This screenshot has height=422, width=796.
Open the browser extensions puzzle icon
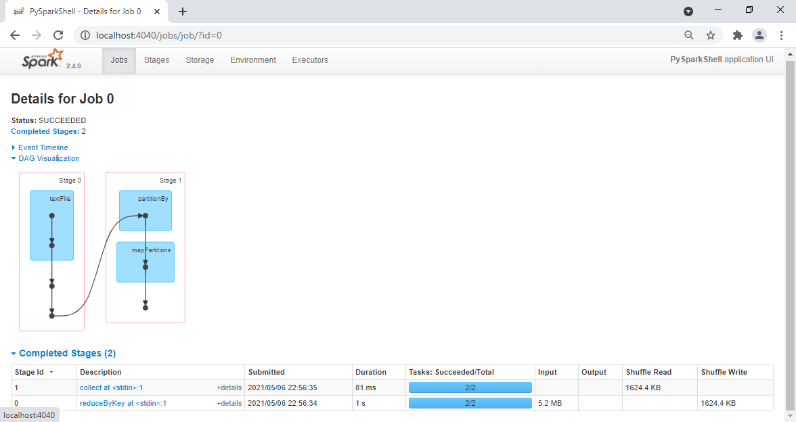point(738,35)
